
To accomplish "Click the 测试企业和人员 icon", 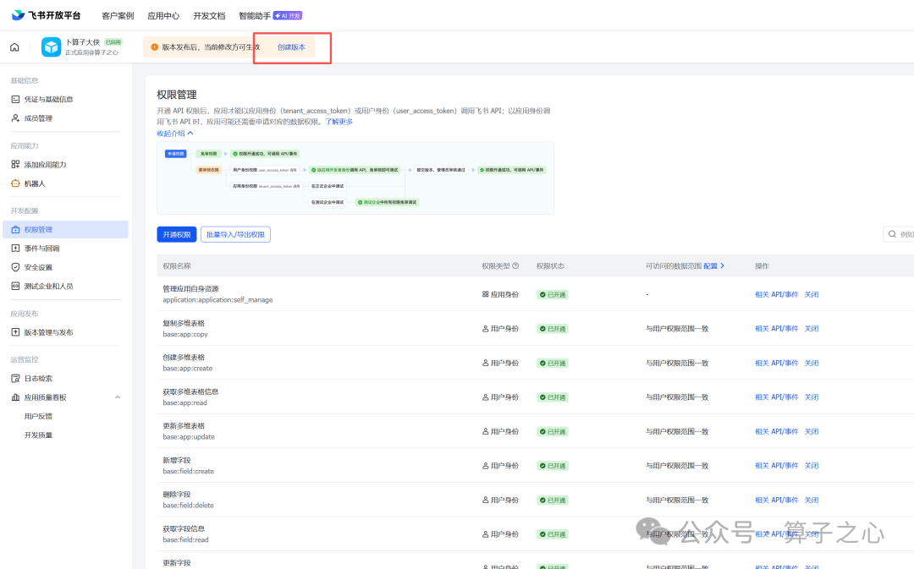I will coord(16,286).
